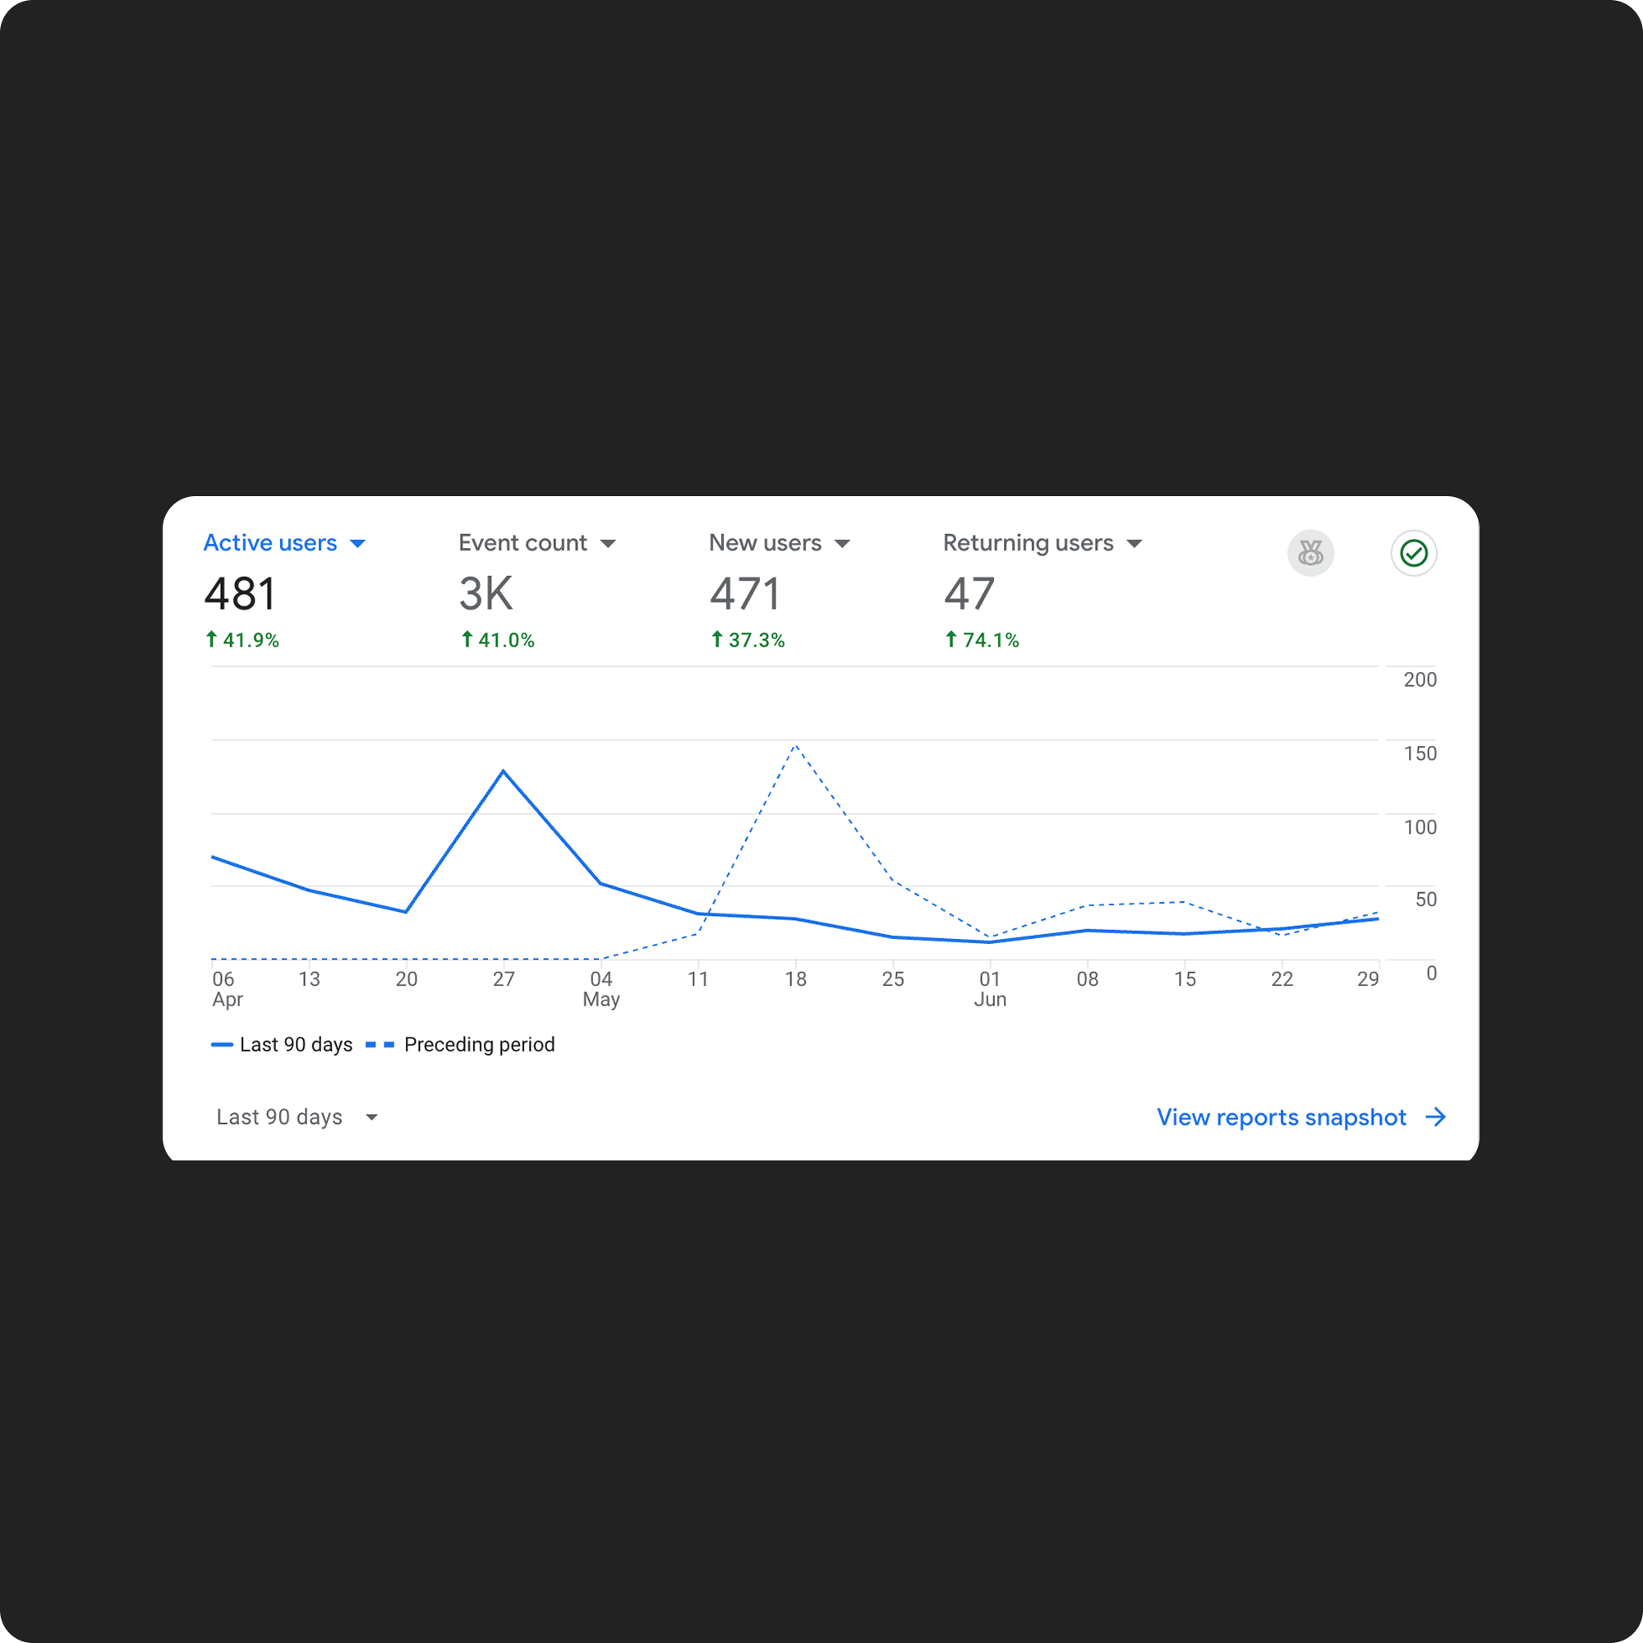This screenshot has height=1643, width=1643.
Task: Click the 150 y-axis label
Action: pyautogui.click(x=1420, y=753)
